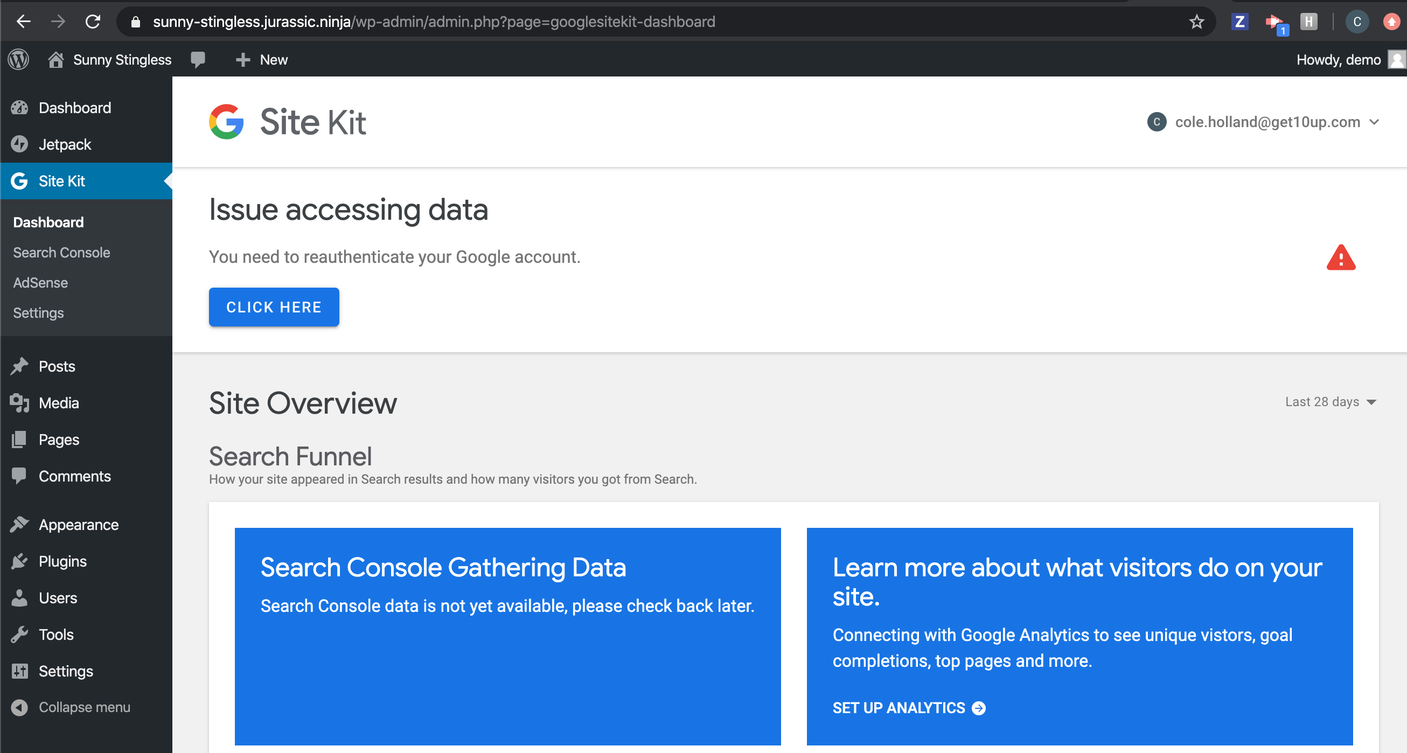The height and width of the screenshot is (753, 1407).
Task: Visit Sunny Stingless site home link
Action: coord(110,60)
